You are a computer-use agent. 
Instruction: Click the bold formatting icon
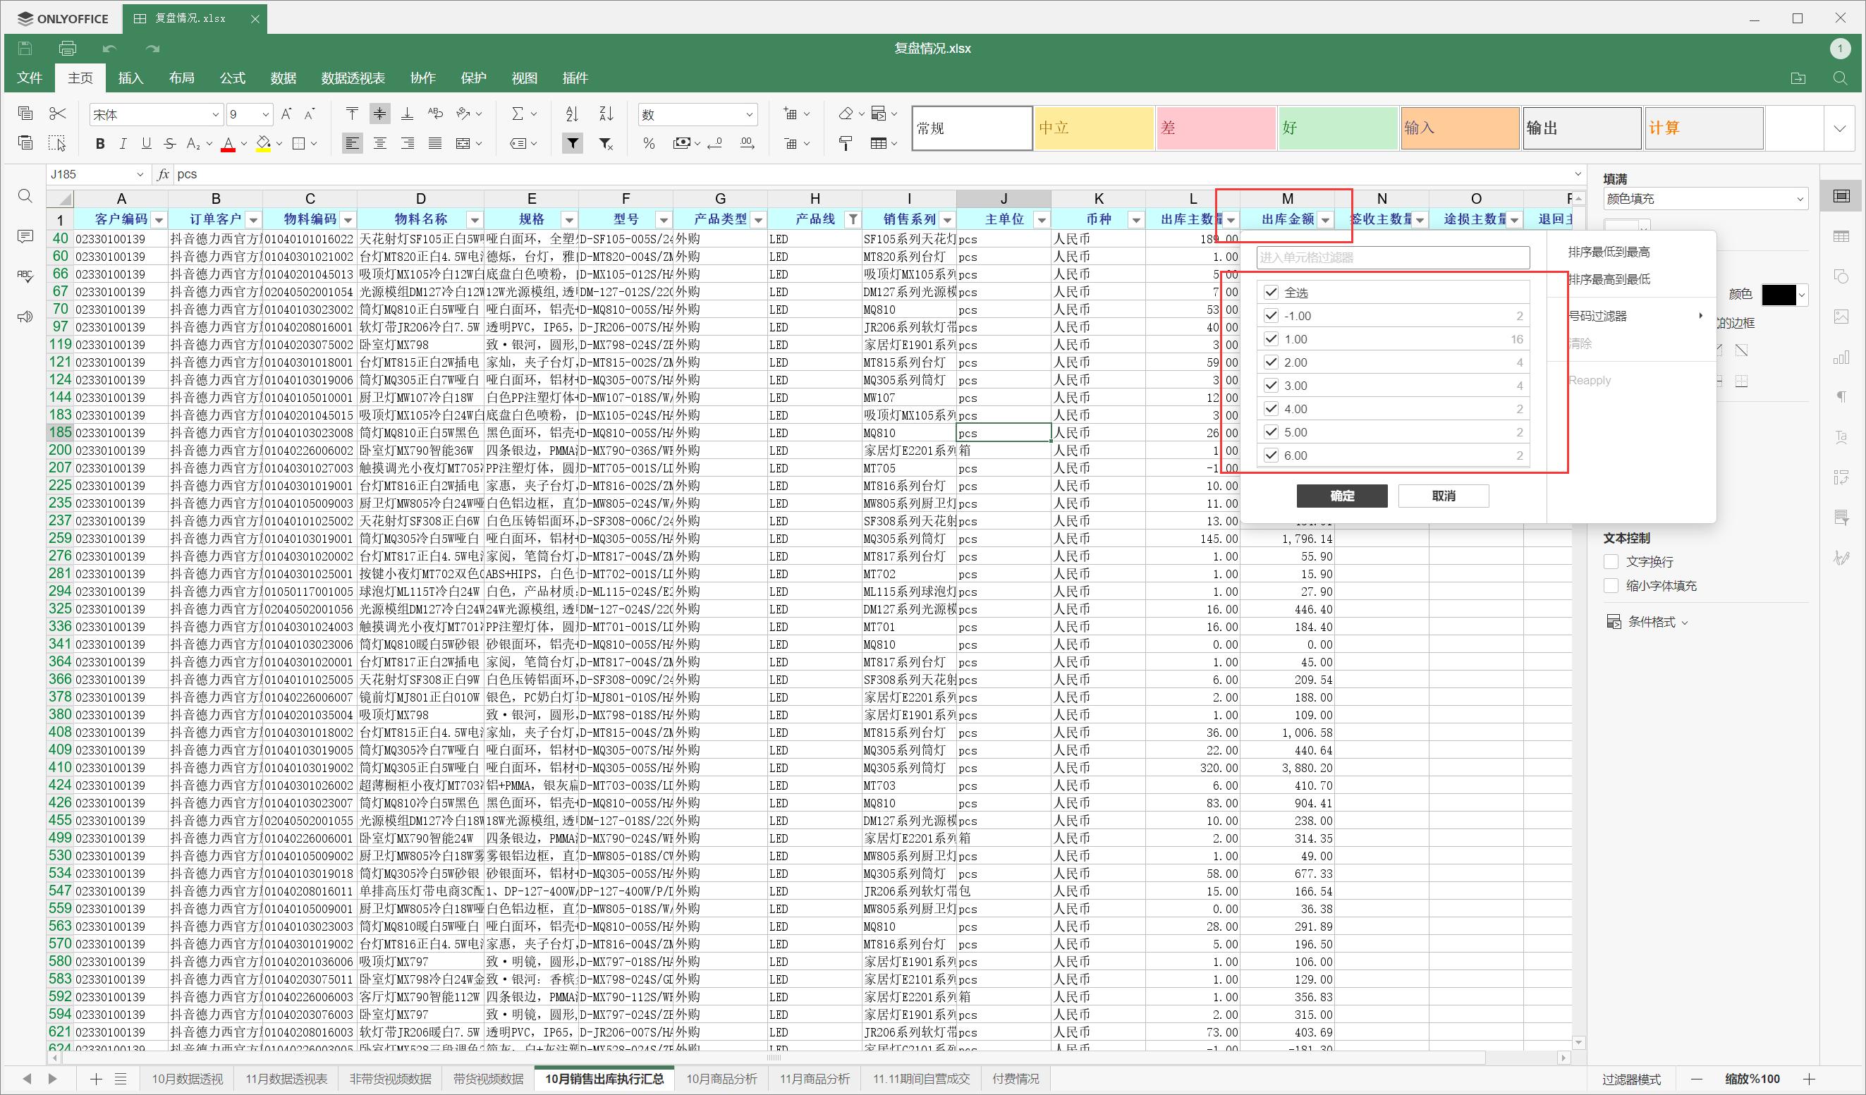coord(100,144)
